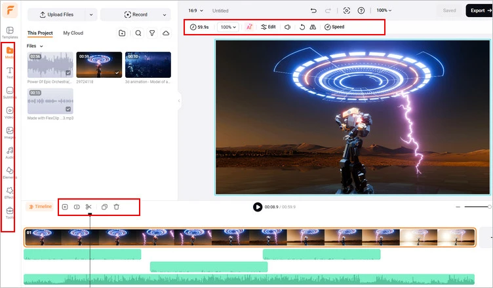Switch to This Project tab
493x288 pixels.
point(40,33)
